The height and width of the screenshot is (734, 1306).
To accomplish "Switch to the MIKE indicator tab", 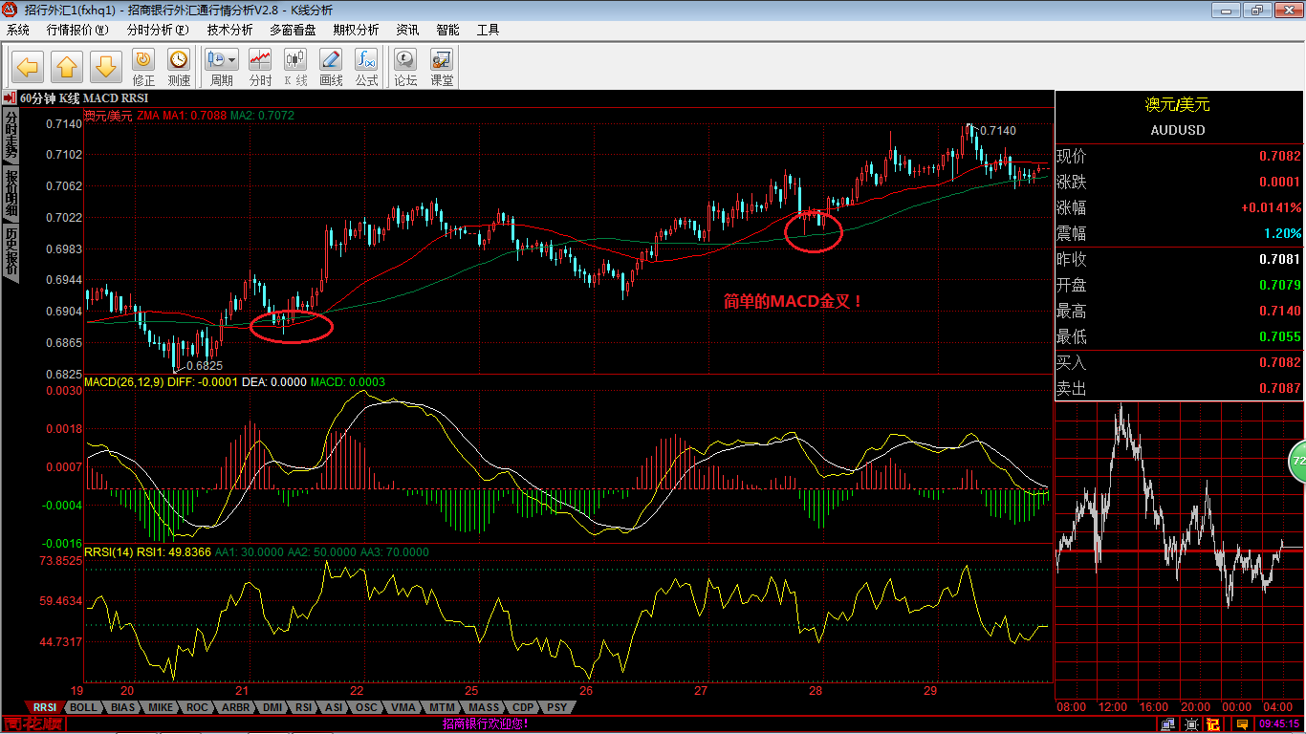I will 162,707.
